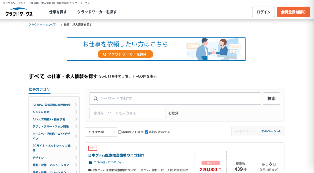
Task: Open the おすすめ順 sort dropdown
Action: 101,132
